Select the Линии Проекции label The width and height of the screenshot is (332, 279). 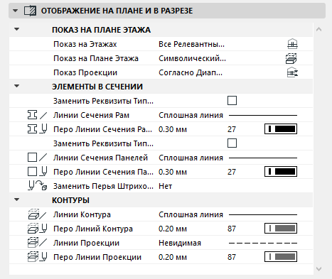pos(86,243)
